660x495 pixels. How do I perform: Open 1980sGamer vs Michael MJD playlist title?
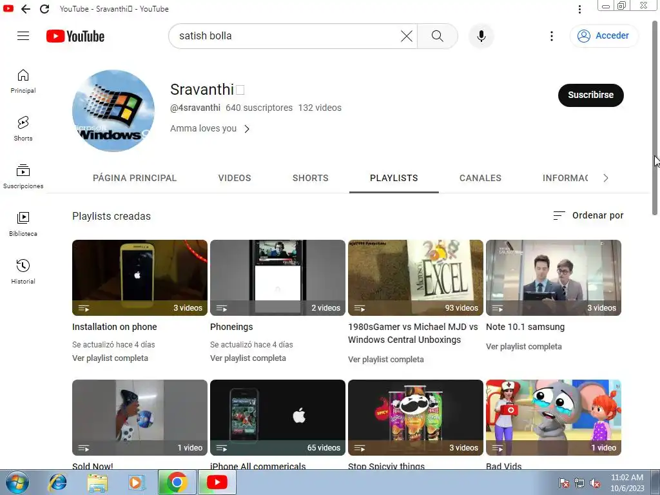(413, 333)
